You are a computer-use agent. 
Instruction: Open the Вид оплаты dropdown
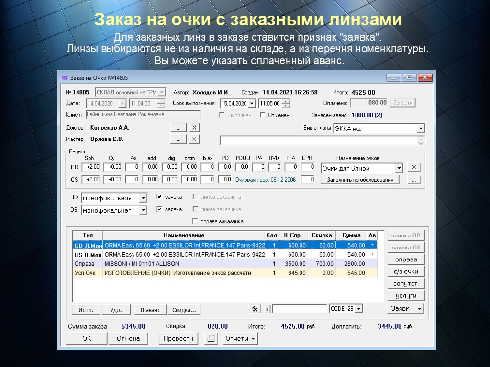click(x=420, y=129)
